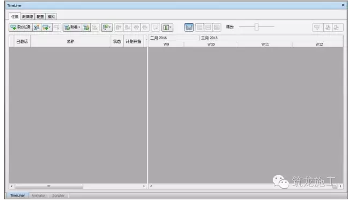Switch to the 数据源 tab
Screen dimensions: 355x202
[x=27, y=17]
